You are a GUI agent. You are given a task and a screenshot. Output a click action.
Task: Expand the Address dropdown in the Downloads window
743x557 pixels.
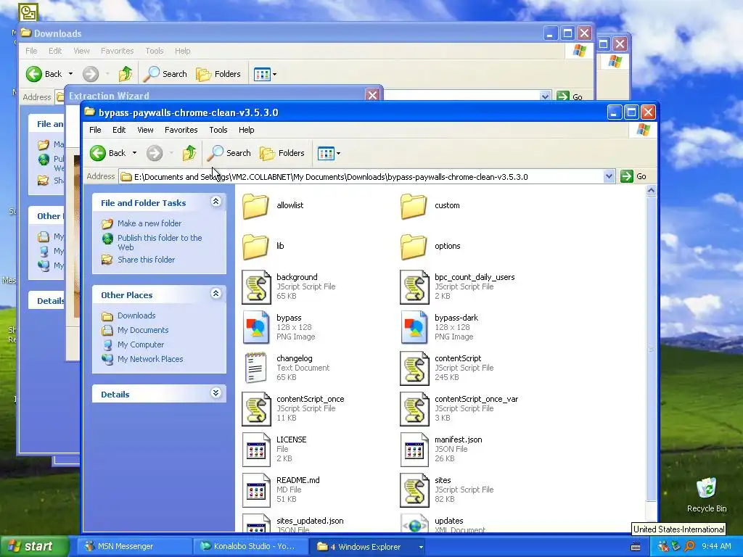(x=545, y=96)
